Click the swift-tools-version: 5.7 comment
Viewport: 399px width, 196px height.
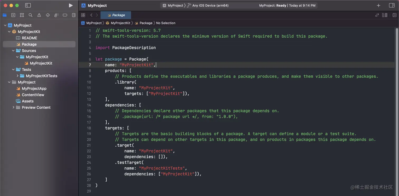click(x=128, y=30)
